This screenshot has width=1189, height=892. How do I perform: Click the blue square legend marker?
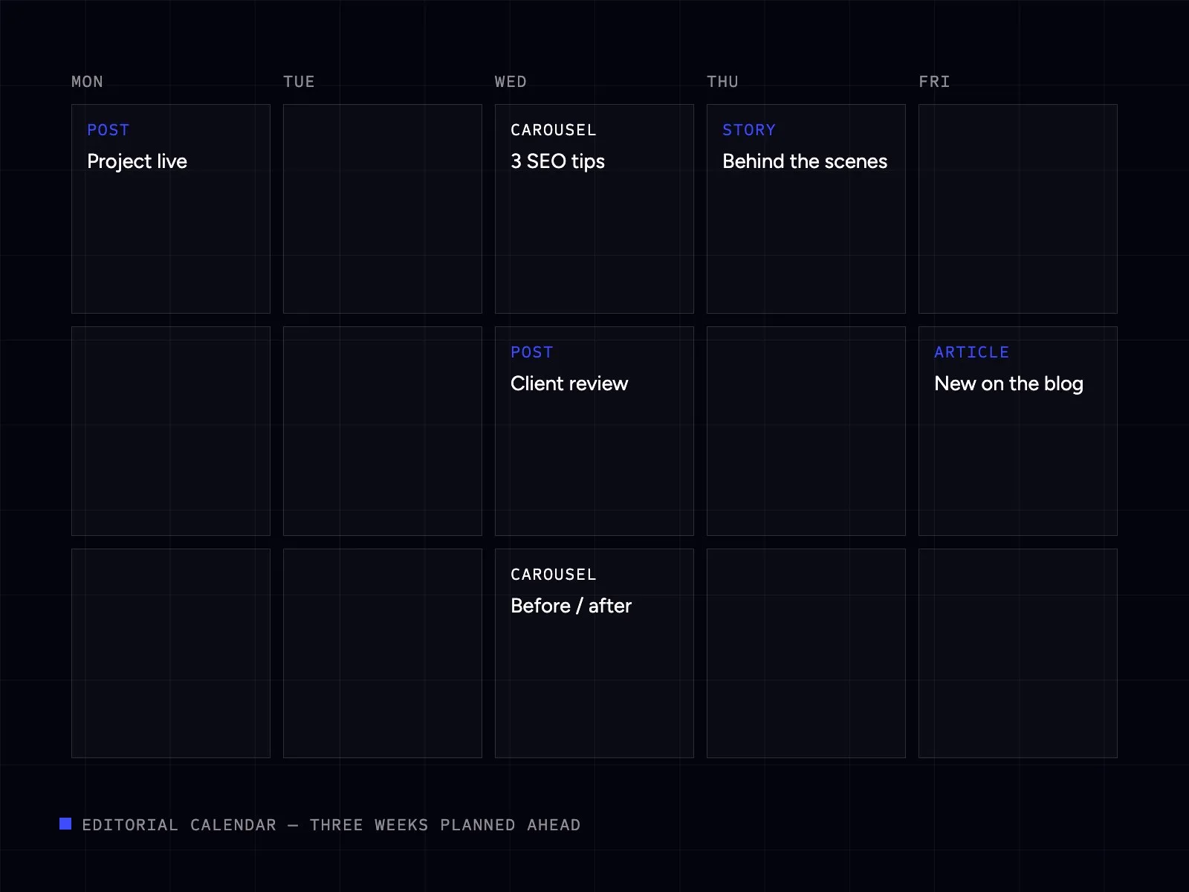click(65, 824)
